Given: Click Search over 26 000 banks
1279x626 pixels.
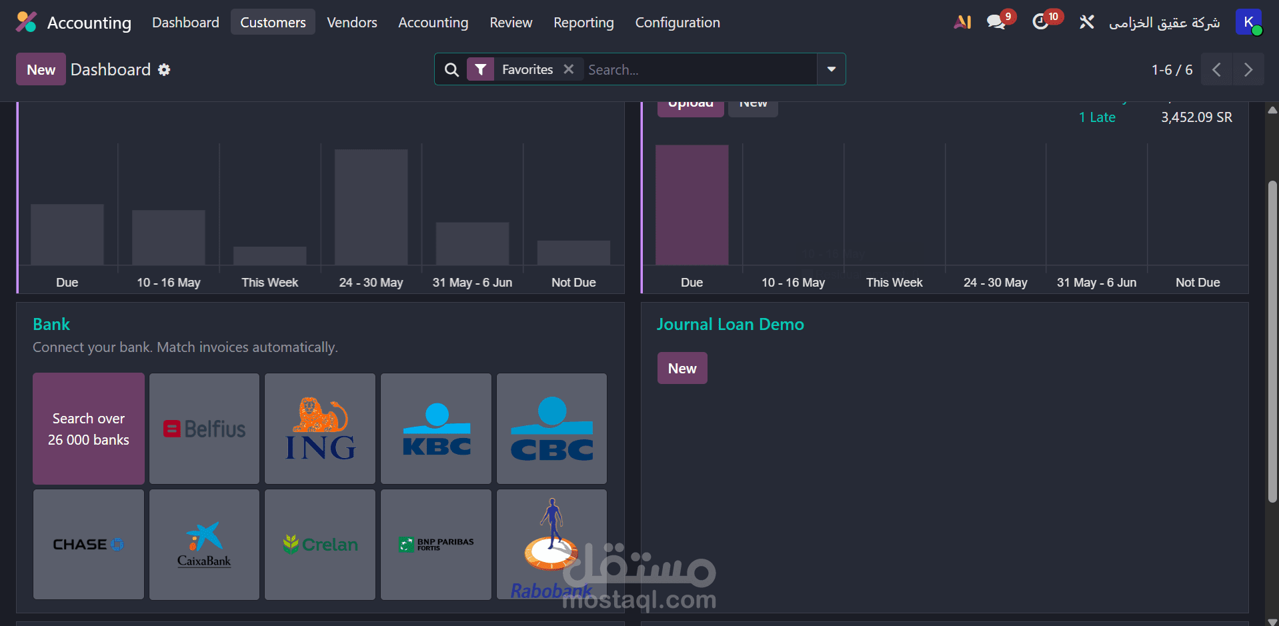Looking at the screenshot, I should [89, 429].
